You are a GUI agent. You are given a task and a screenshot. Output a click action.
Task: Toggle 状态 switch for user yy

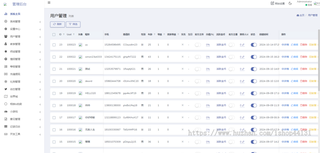[x=254, y=45]
